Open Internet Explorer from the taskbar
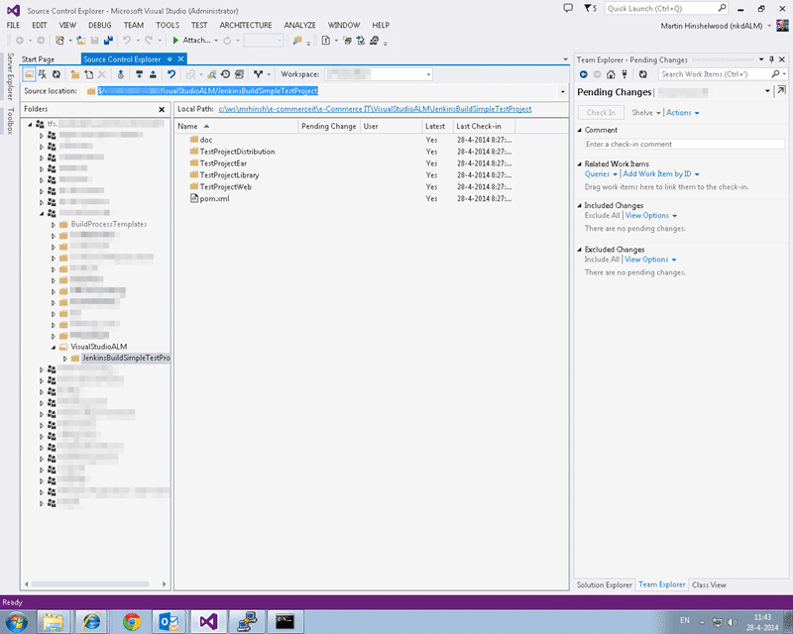793x634 pixels. coord(91,621)
